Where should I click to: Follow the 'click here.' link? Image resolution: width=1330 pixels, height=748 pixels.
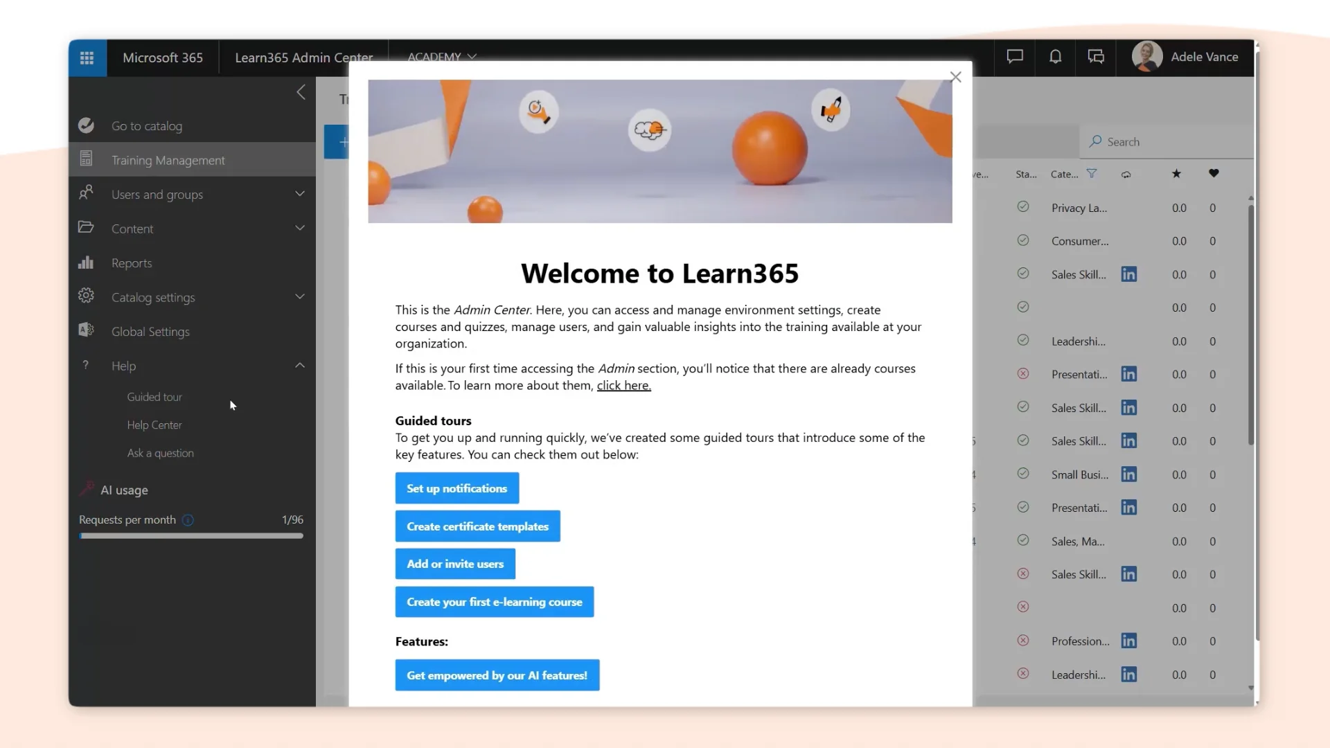(x=624, y=385)
